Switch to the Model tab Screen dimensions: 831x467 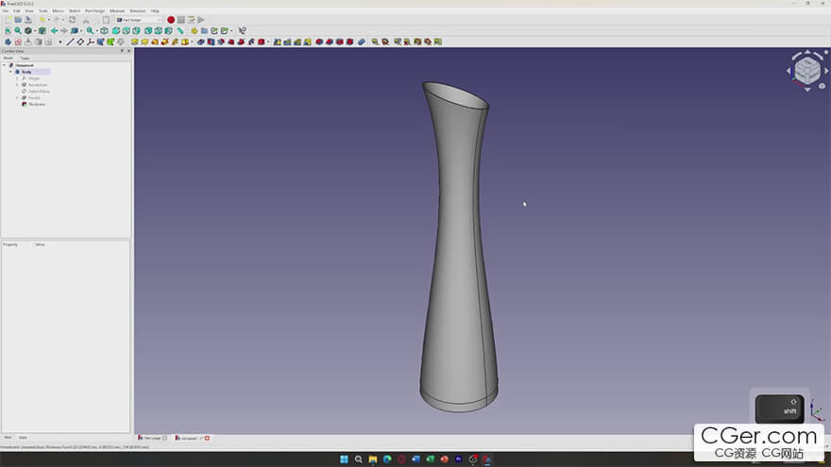coord(8,58)
